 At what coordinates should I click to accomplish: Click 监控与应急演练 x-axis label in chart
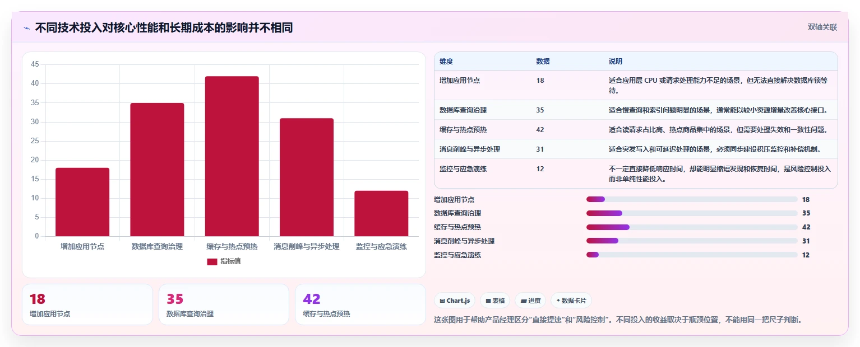(x=381, y=246)
